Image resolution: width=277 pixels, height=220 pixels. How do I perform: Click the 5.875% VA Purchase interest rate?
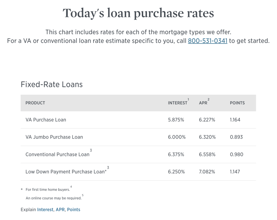pyautogui.click(x=176, y=120)
